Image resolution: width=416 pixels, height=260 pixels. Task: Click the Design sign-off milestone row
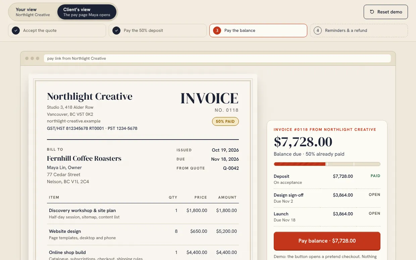[x=327, y=198]
